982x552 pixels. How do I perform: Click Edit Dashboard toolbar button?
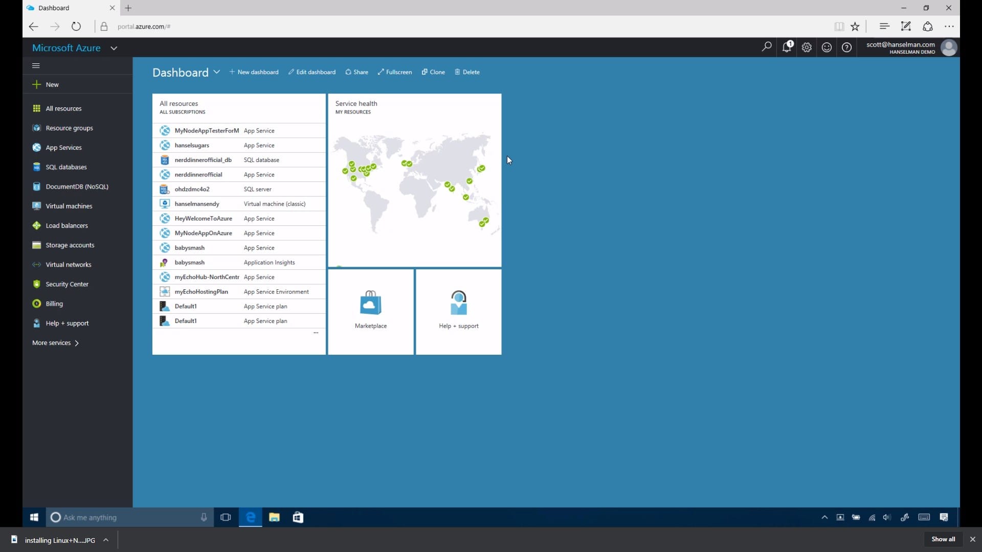[x=311, y=72]
